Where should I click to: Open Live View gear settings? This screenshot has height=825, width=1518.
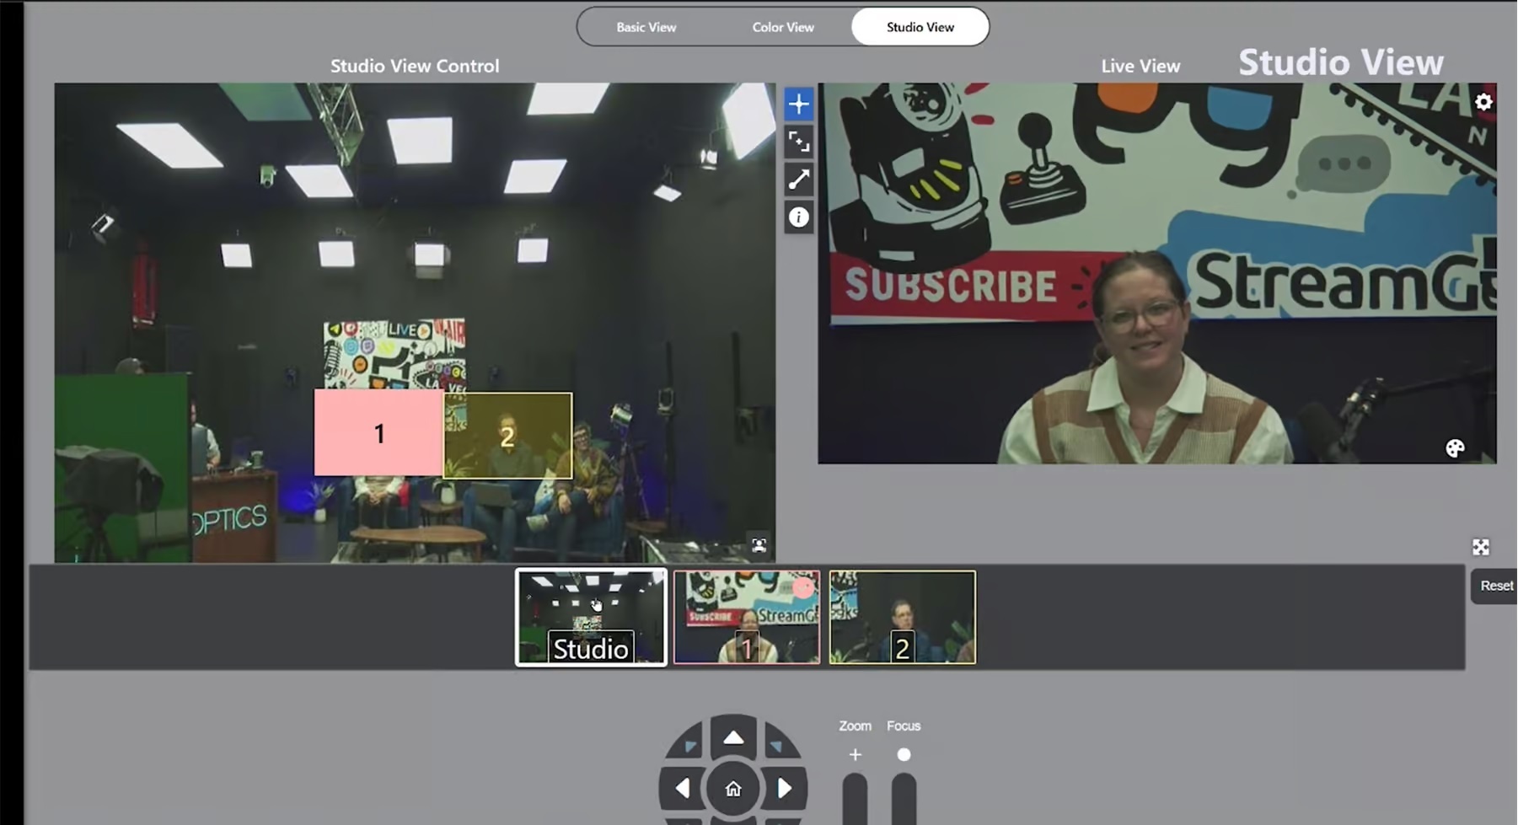1483,102
